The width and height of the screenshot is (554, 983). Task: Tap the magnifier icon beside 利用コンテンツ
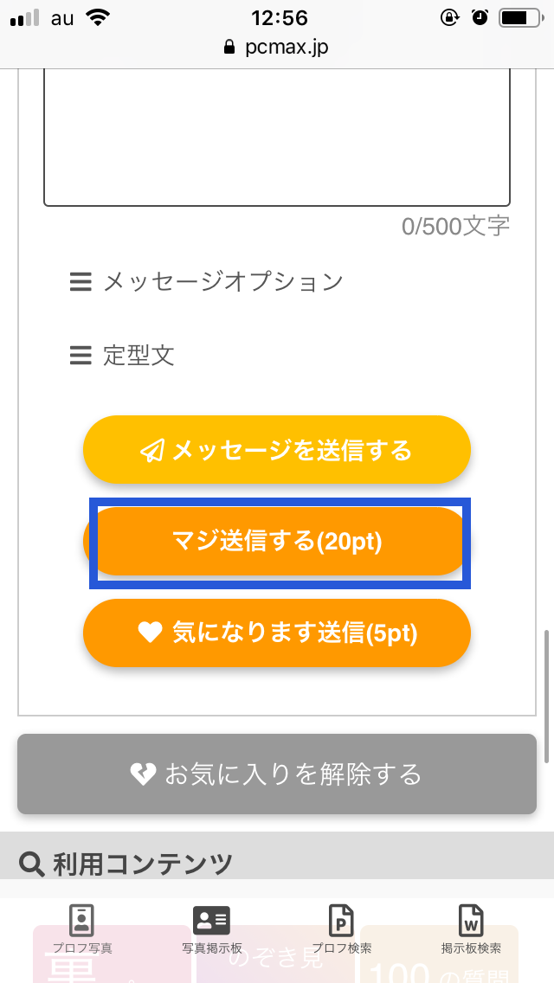coord(32,864)
